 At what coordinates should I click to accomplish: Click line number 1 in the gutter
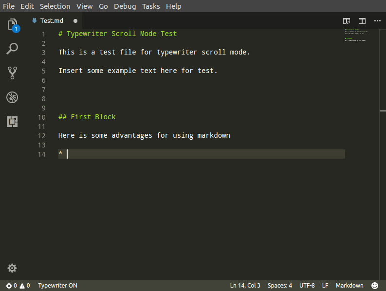[x=44, y=34]
